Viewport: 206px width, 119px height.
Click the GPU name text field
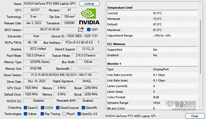(50, 4)
